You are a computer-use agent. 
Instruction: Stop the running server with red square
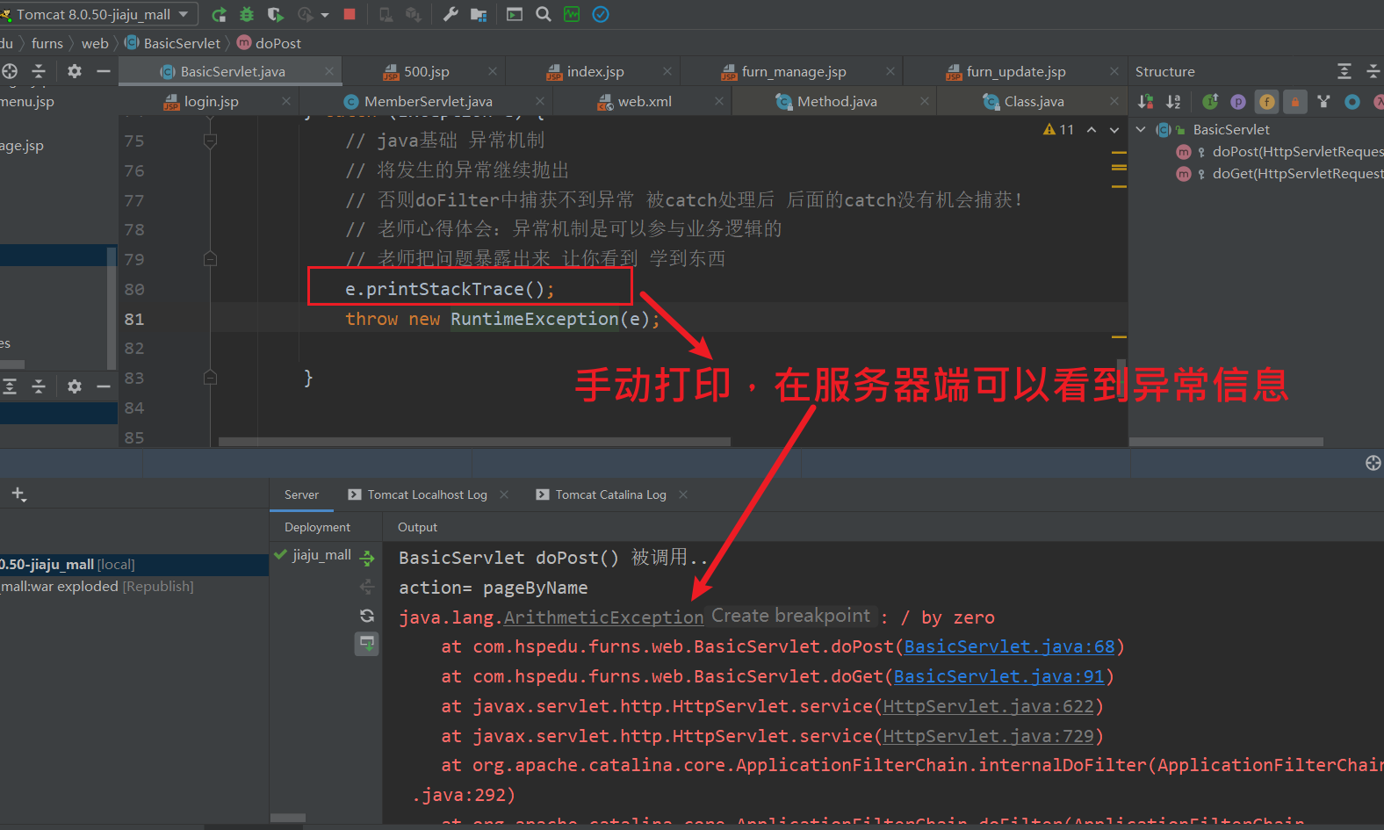(x=350, y=14)
